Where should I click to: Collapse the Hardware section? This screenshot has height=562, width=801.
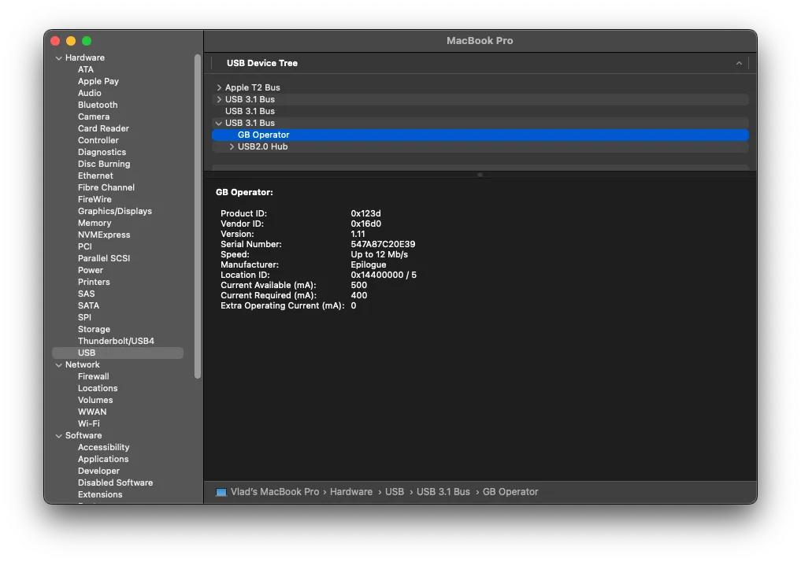point(58,57)
